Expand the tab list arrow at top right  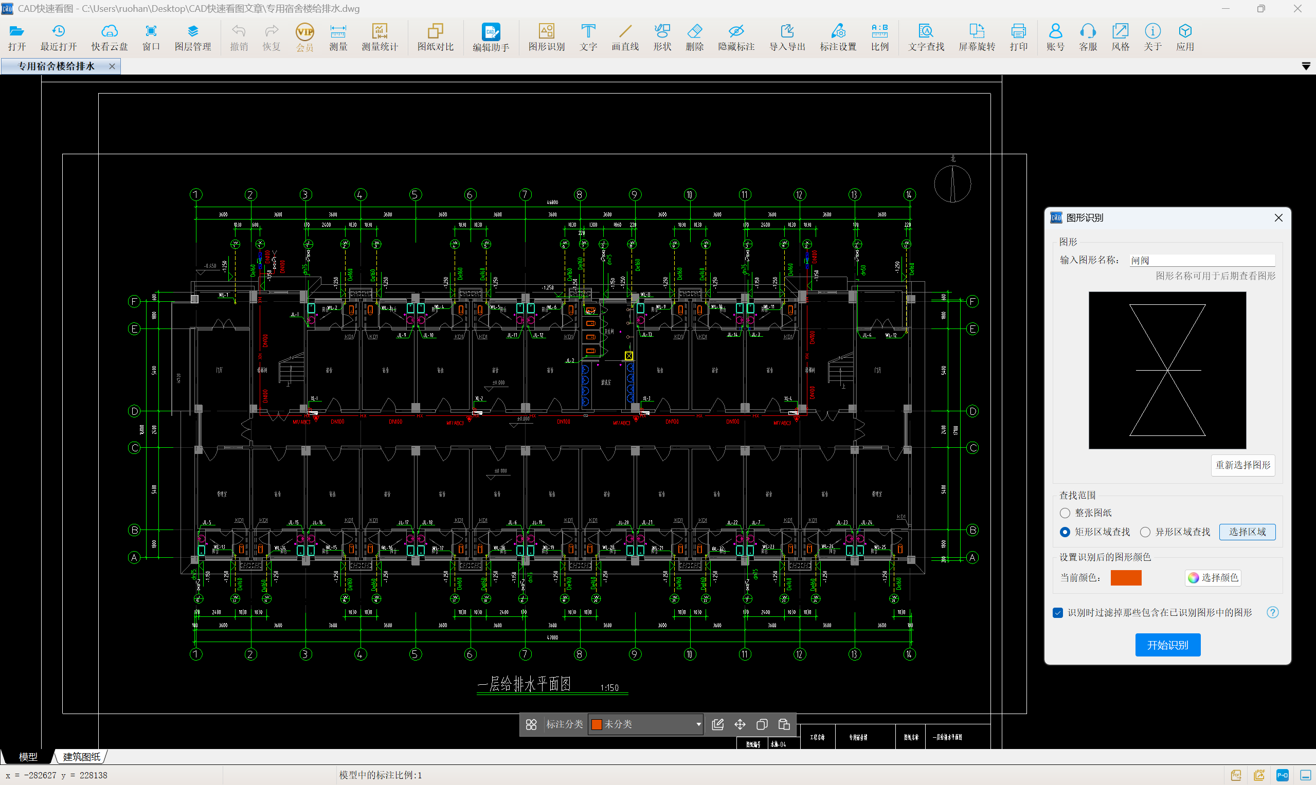[1305, 66]
